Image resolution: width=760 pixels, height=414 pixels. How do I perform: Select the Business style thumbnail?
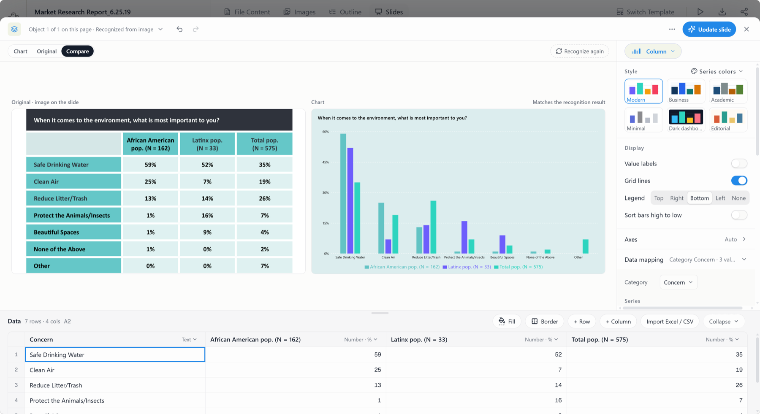point(686,91)
